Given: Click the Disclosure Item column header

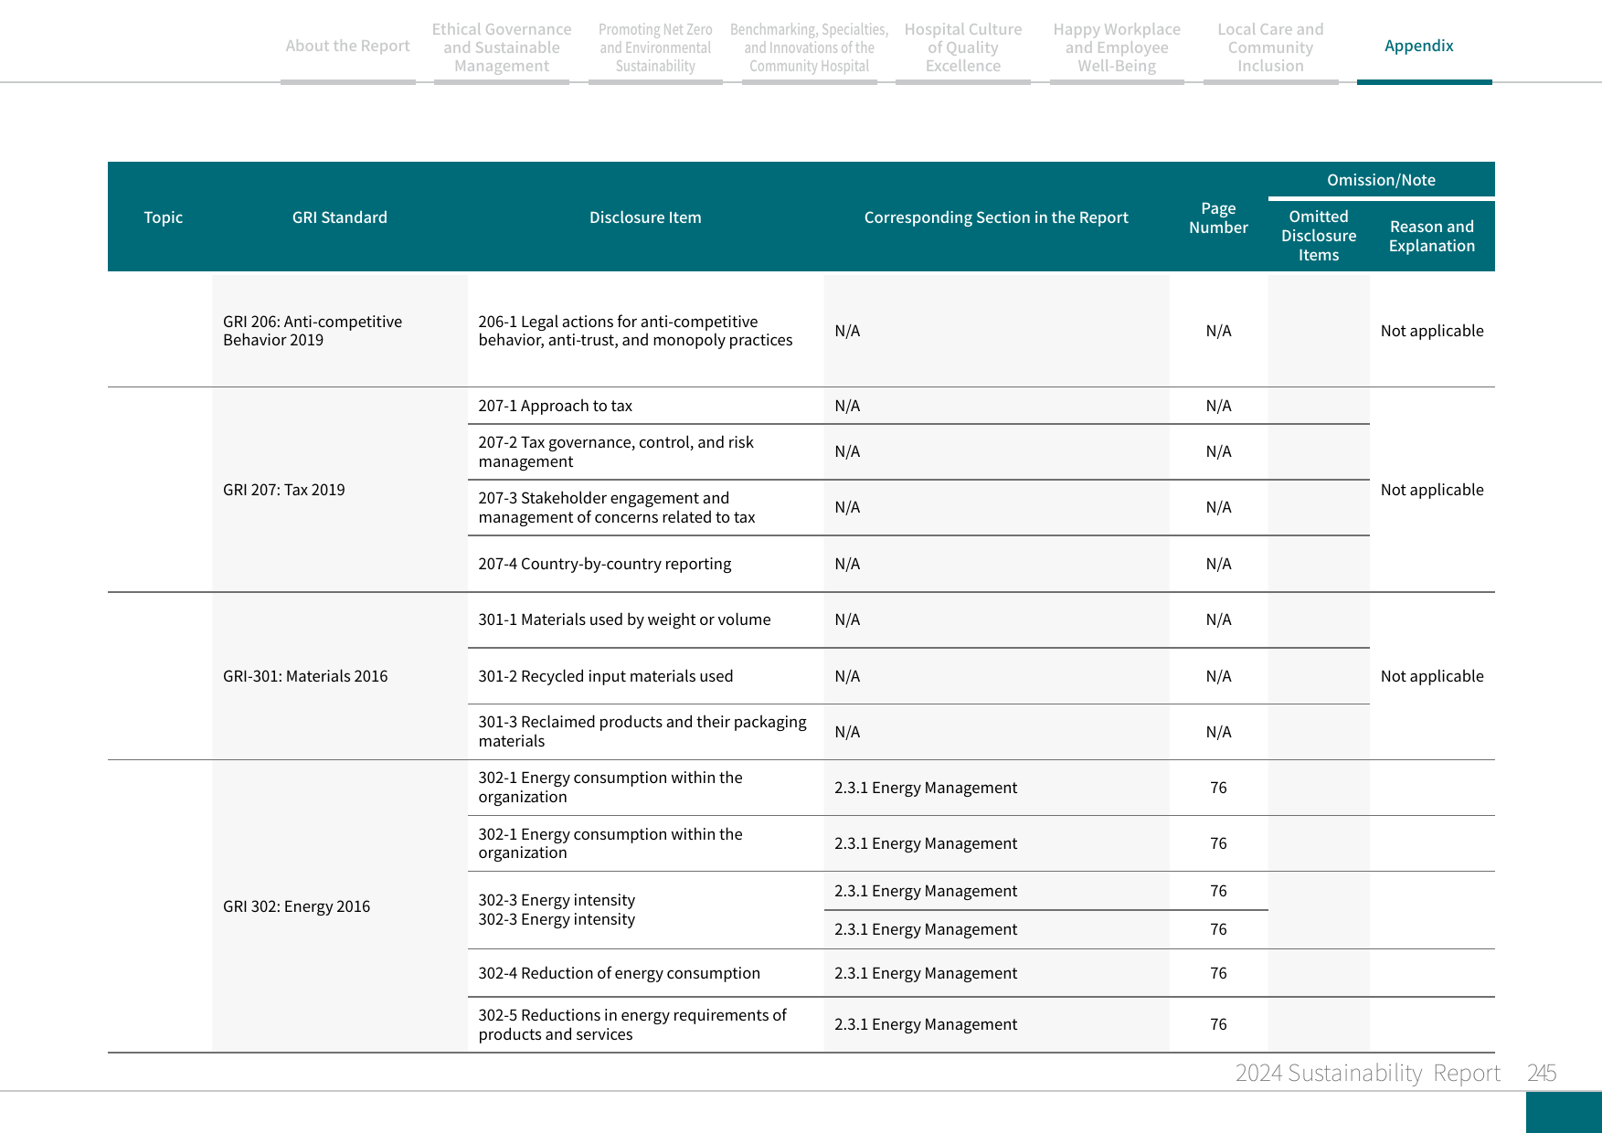Looking at the screenshot, I should coord(645,217).
